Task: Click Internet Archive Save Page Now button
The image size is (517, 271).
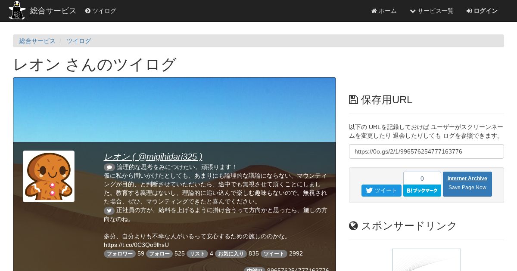Action: coord(467,184)
